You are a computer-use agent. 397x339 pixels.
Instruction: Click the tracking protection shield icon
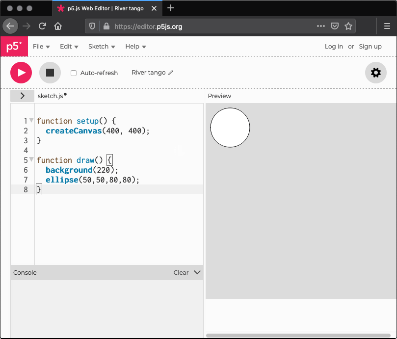pyautogui.click(x=92, y=26)
